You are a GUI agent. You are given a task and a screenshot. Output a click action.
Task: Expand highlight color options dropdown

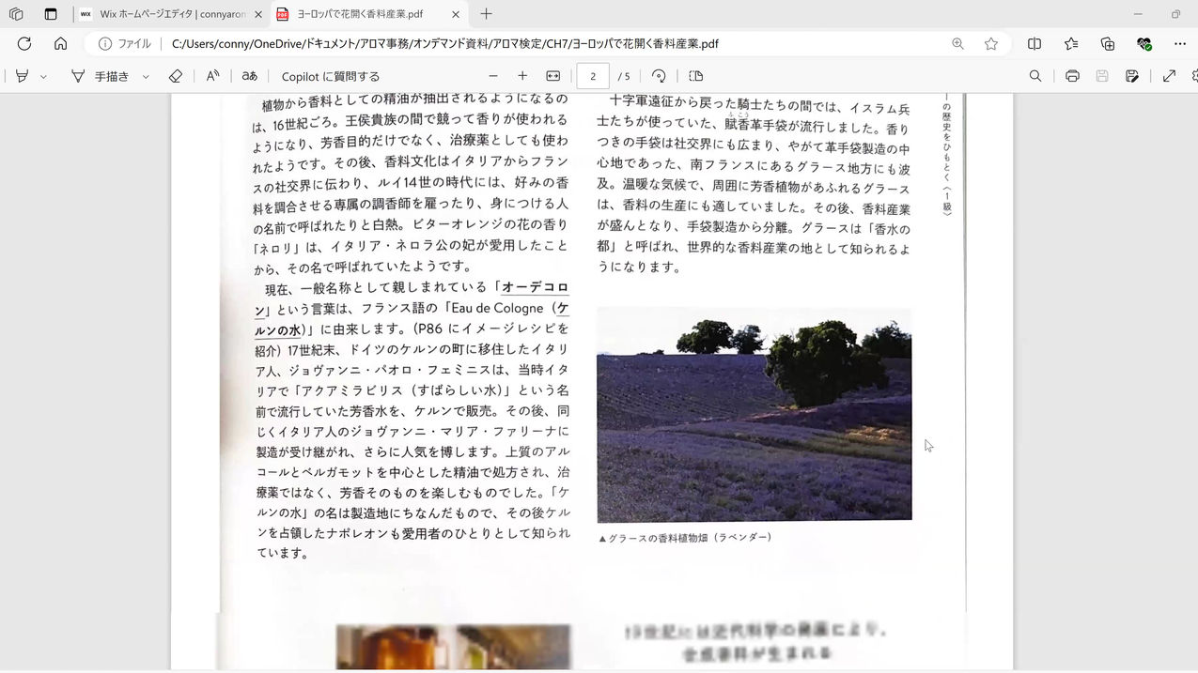click(x=43, y=76)
